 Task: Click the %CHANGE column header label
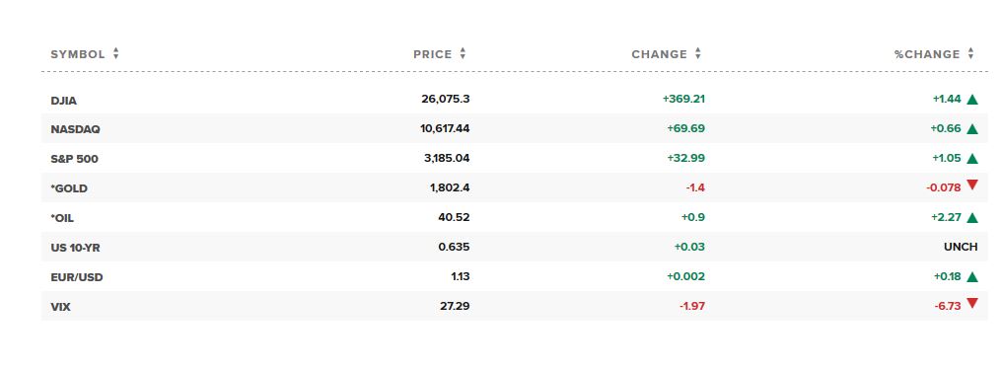pos(927,54)
